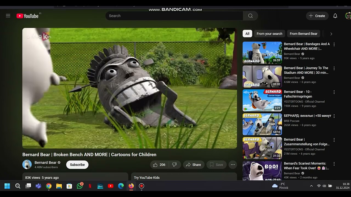This screenshot has height=197, width=351.
Task: Select From your search chip
Action: point(269,34)
